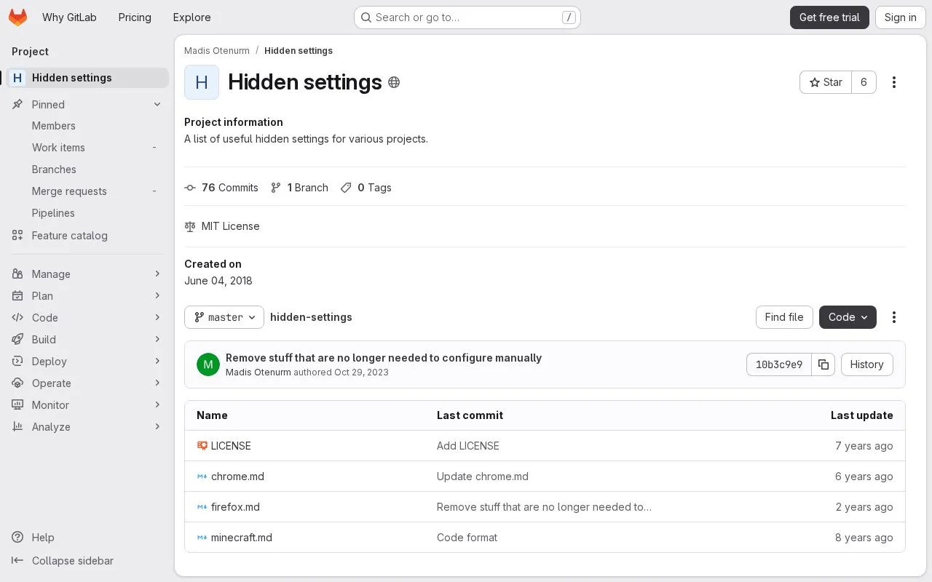932x582 pixels.
Task: Open the latest commit message link
Action: click(x=384, y=358)
